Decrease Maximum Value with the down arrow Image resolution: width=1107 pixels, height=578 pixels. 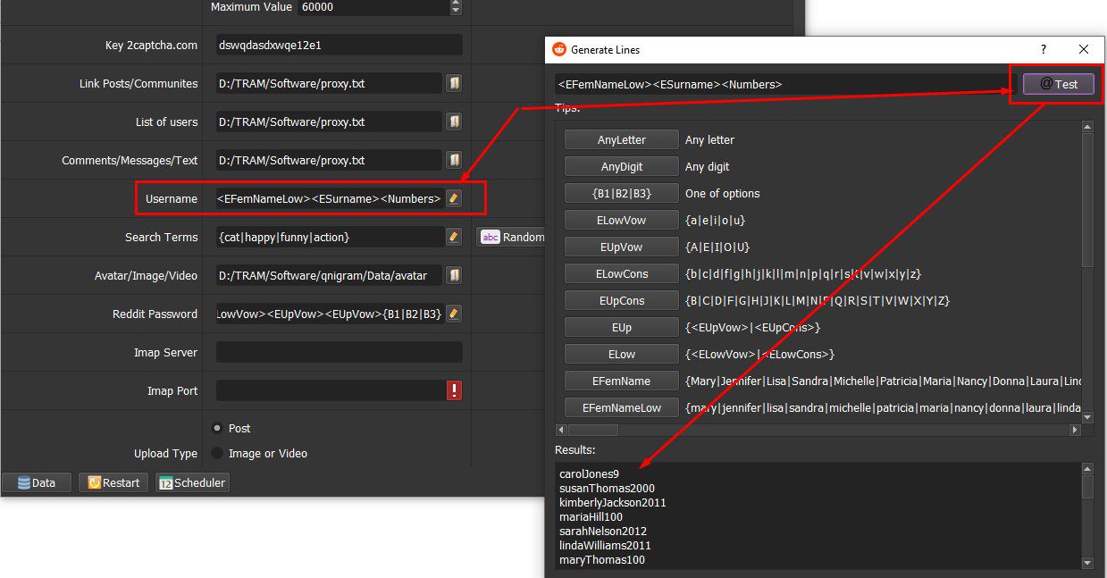point(456,11)
